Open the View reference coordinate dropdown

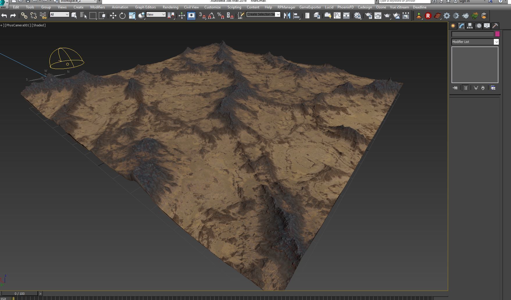point(156,14)
